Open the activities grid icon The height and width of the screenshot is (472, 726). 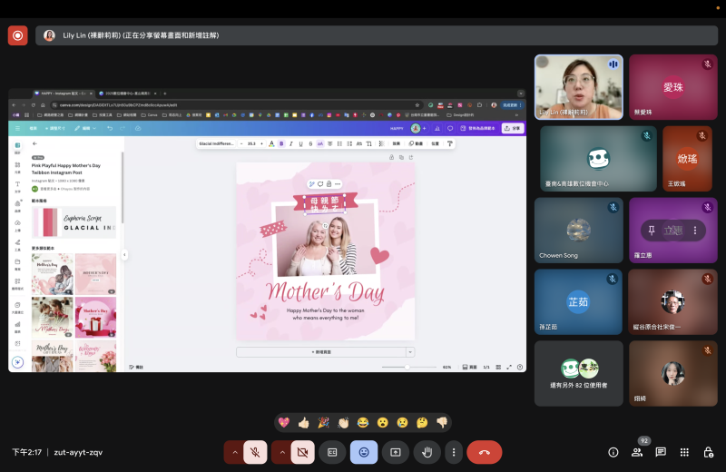click(x=684, y=452)
